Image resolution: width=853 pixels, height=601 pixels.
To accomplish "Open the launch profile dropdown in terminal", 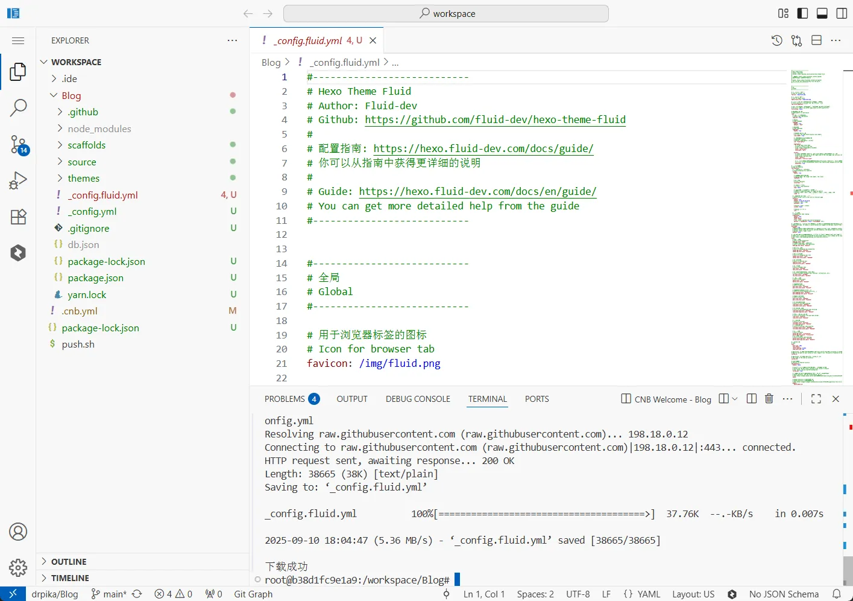I will pyautogui.click(x=734, y=399).
